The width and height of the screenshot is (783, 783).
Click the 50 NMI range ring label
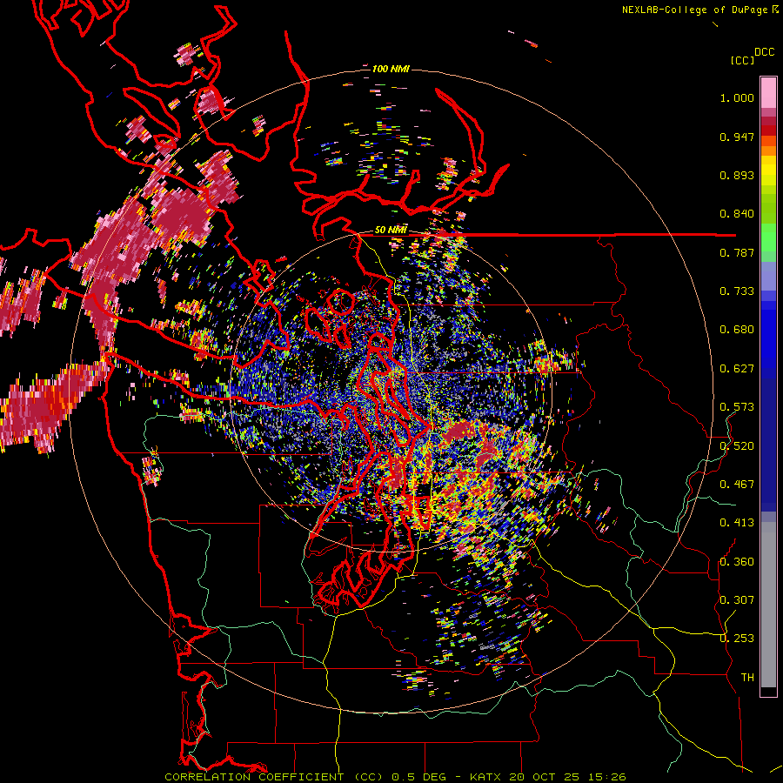[x=391, y=230]
